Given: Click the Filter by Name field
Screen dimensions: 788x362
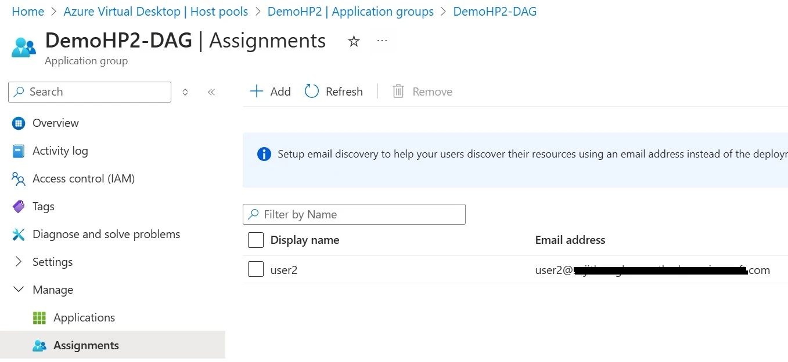Looking at the screenshot, I should 354,214.
